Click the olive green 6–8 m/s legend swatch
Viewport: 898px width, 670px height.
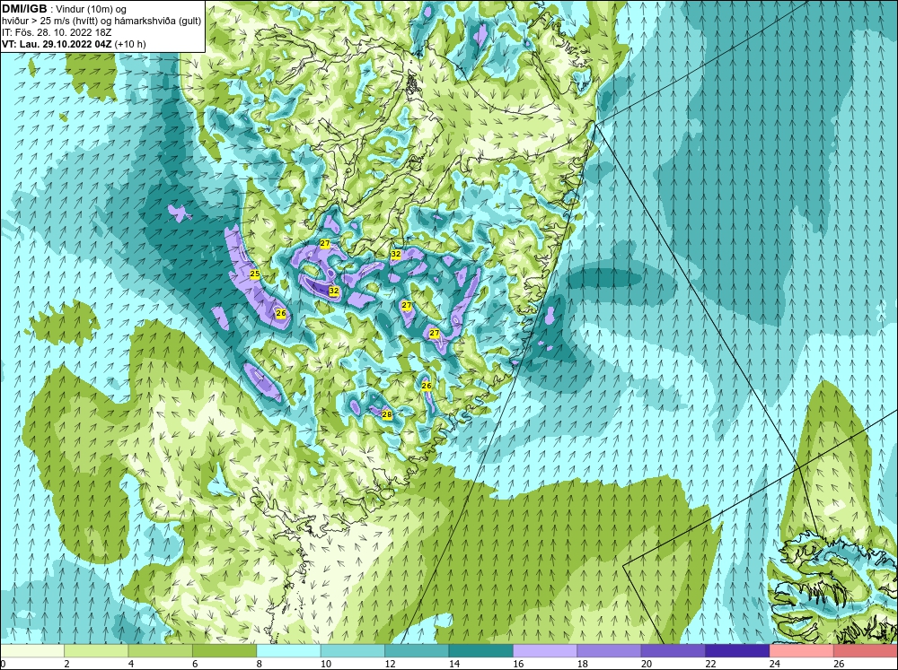click(224, 650)
